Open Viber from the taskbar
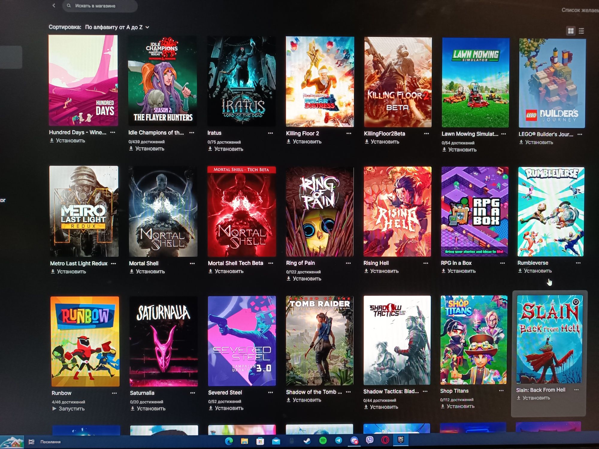The height and width of the screenshot is (449, 599). click(370, 440)
